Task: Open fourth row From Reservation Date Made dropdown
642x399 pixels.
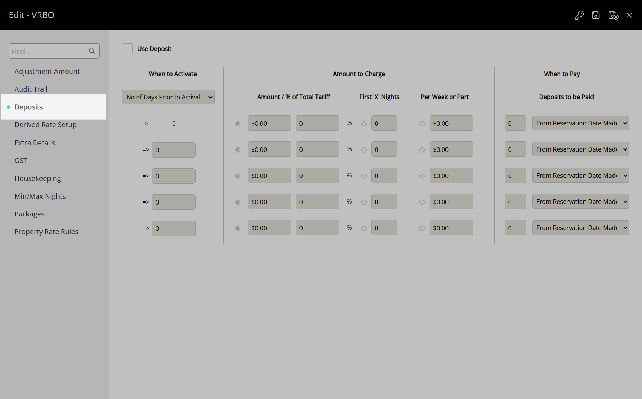Action: coord(581,201)
